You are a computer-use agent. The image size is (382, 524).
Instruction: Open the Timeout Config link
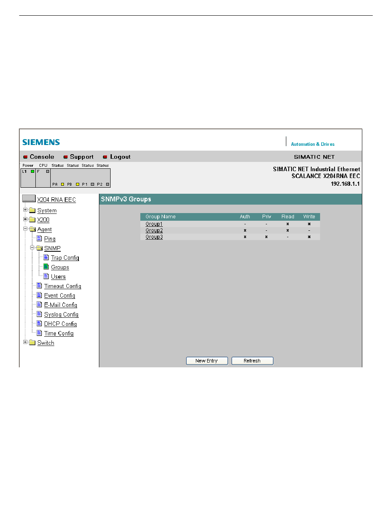coord(63,286)
